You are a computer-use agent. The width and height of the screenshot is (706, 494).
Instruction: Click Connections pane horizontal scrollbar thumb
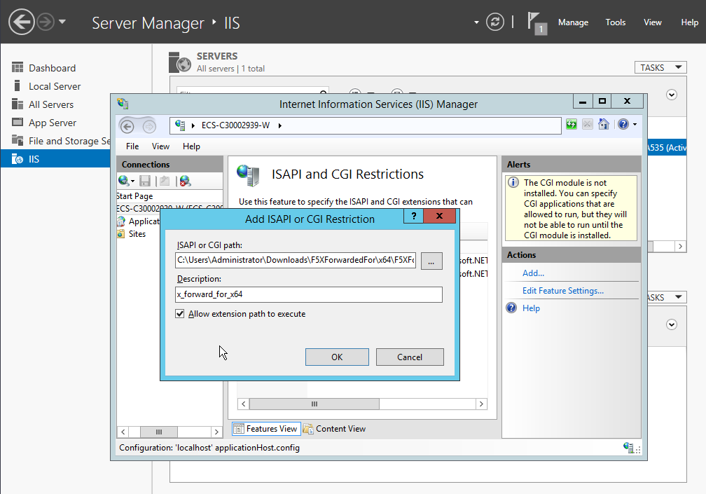coord(159,432)
